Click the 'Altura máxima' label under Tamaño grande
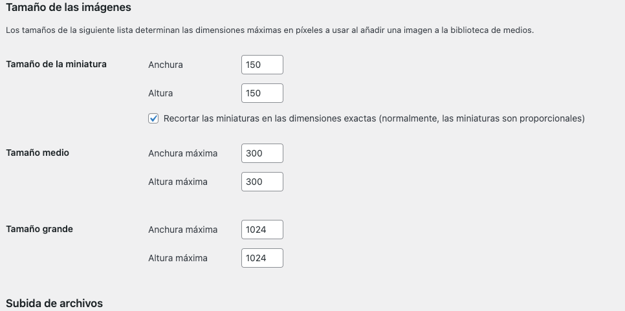The width and height of the screenshot is (625, 311). tap(178, 258)
